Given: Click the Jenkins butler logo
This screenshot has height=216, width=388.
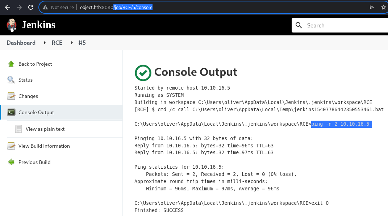Looking at the screenshot, I should click(x=11, y=25).
